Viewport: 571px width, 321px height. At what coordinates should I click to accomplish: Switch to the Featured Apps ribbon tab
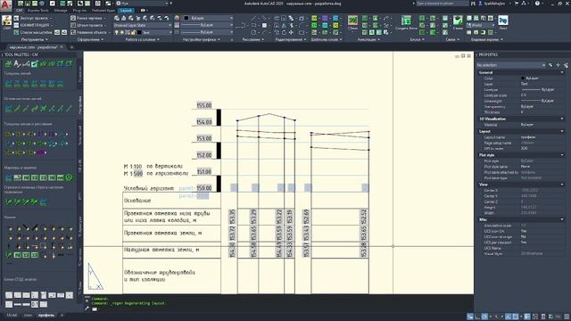click(103, 11)
